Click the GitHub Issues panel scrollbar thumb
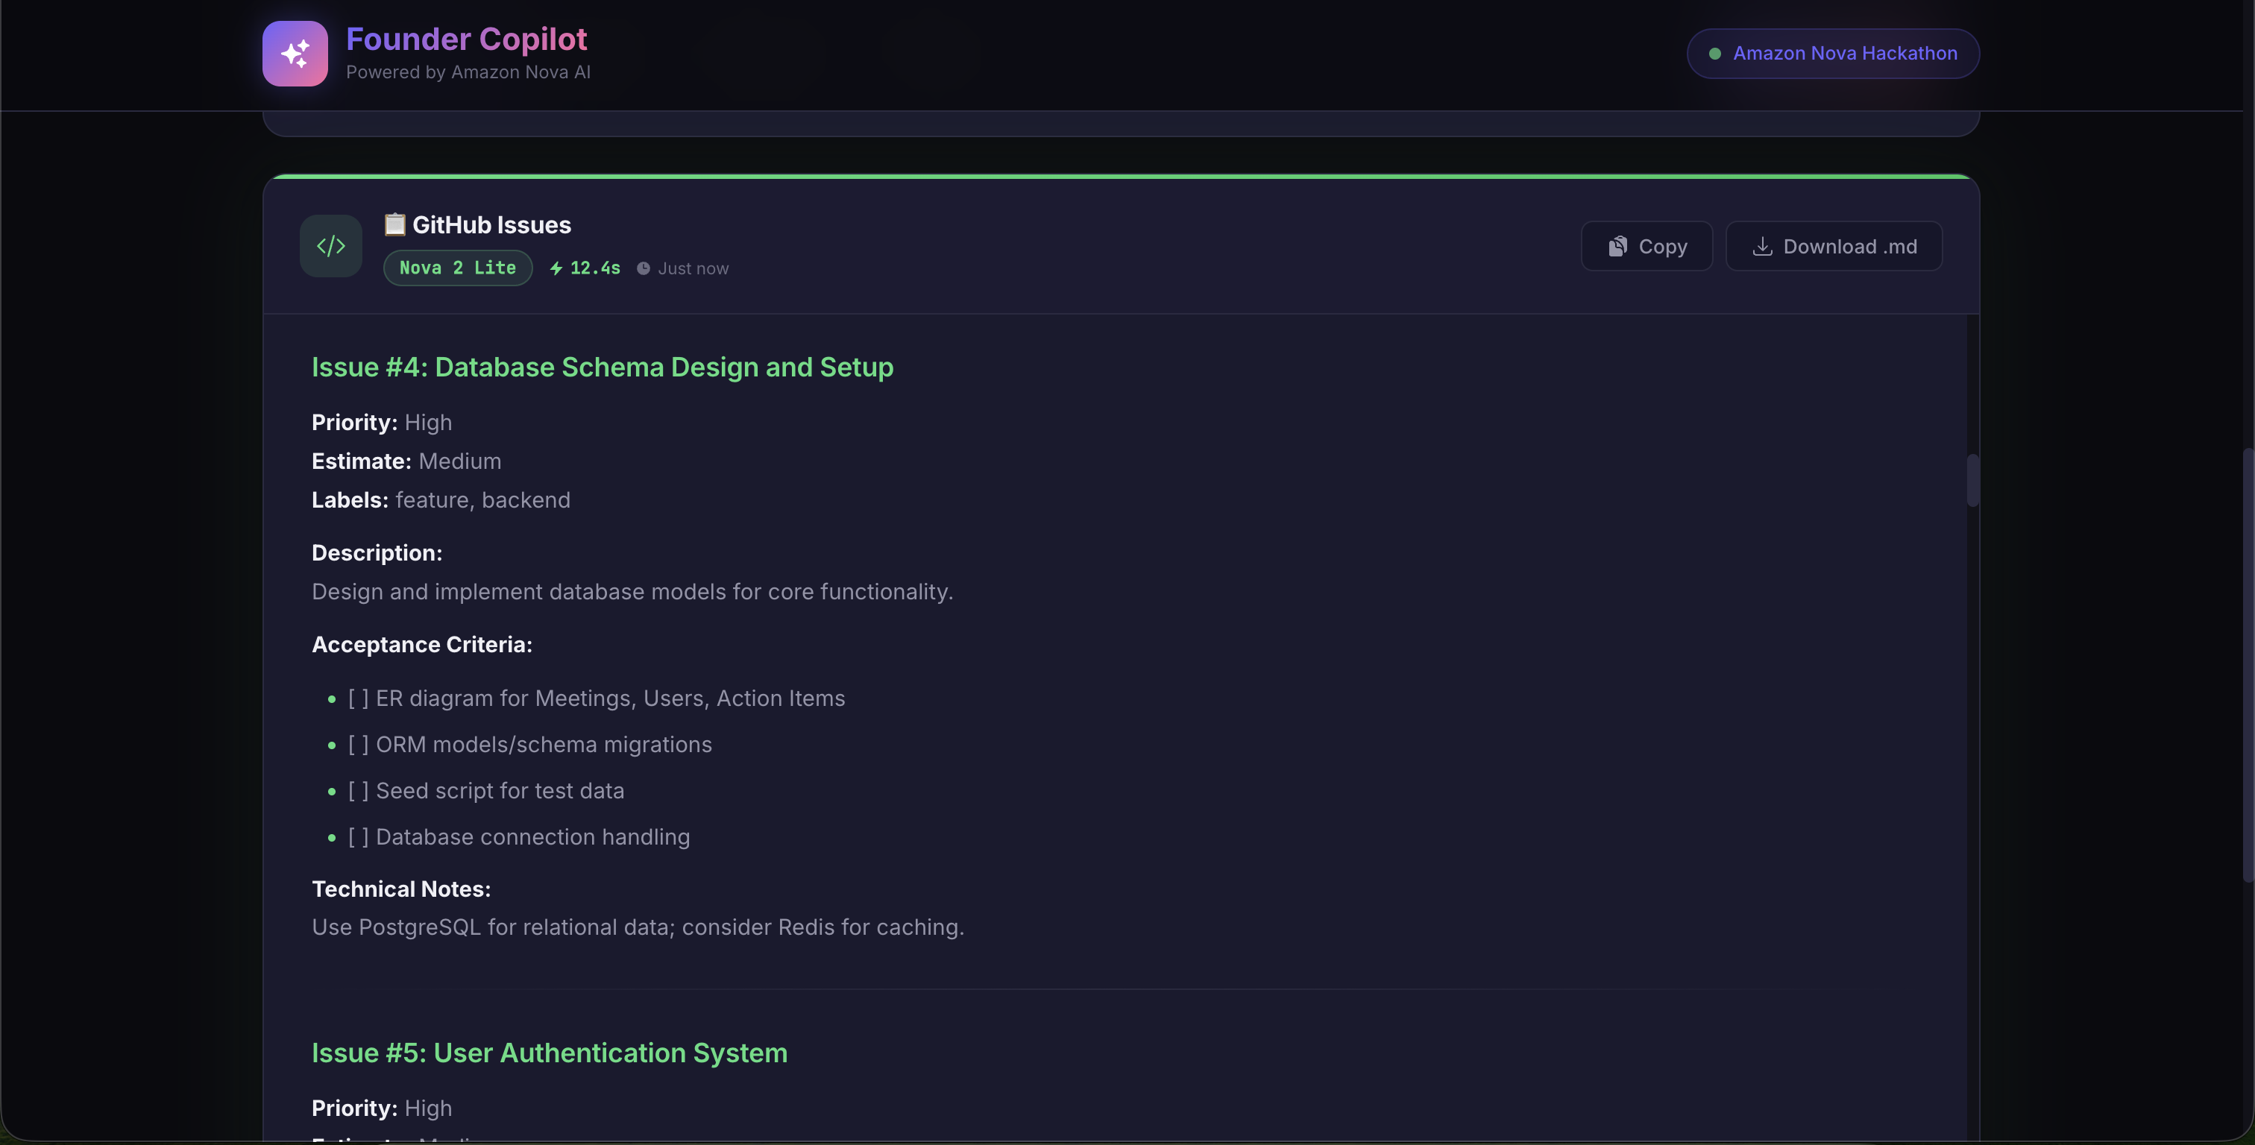The width and height of the screenshot is (2255, 1145). pyautogui.click(x=1972, y=480)
